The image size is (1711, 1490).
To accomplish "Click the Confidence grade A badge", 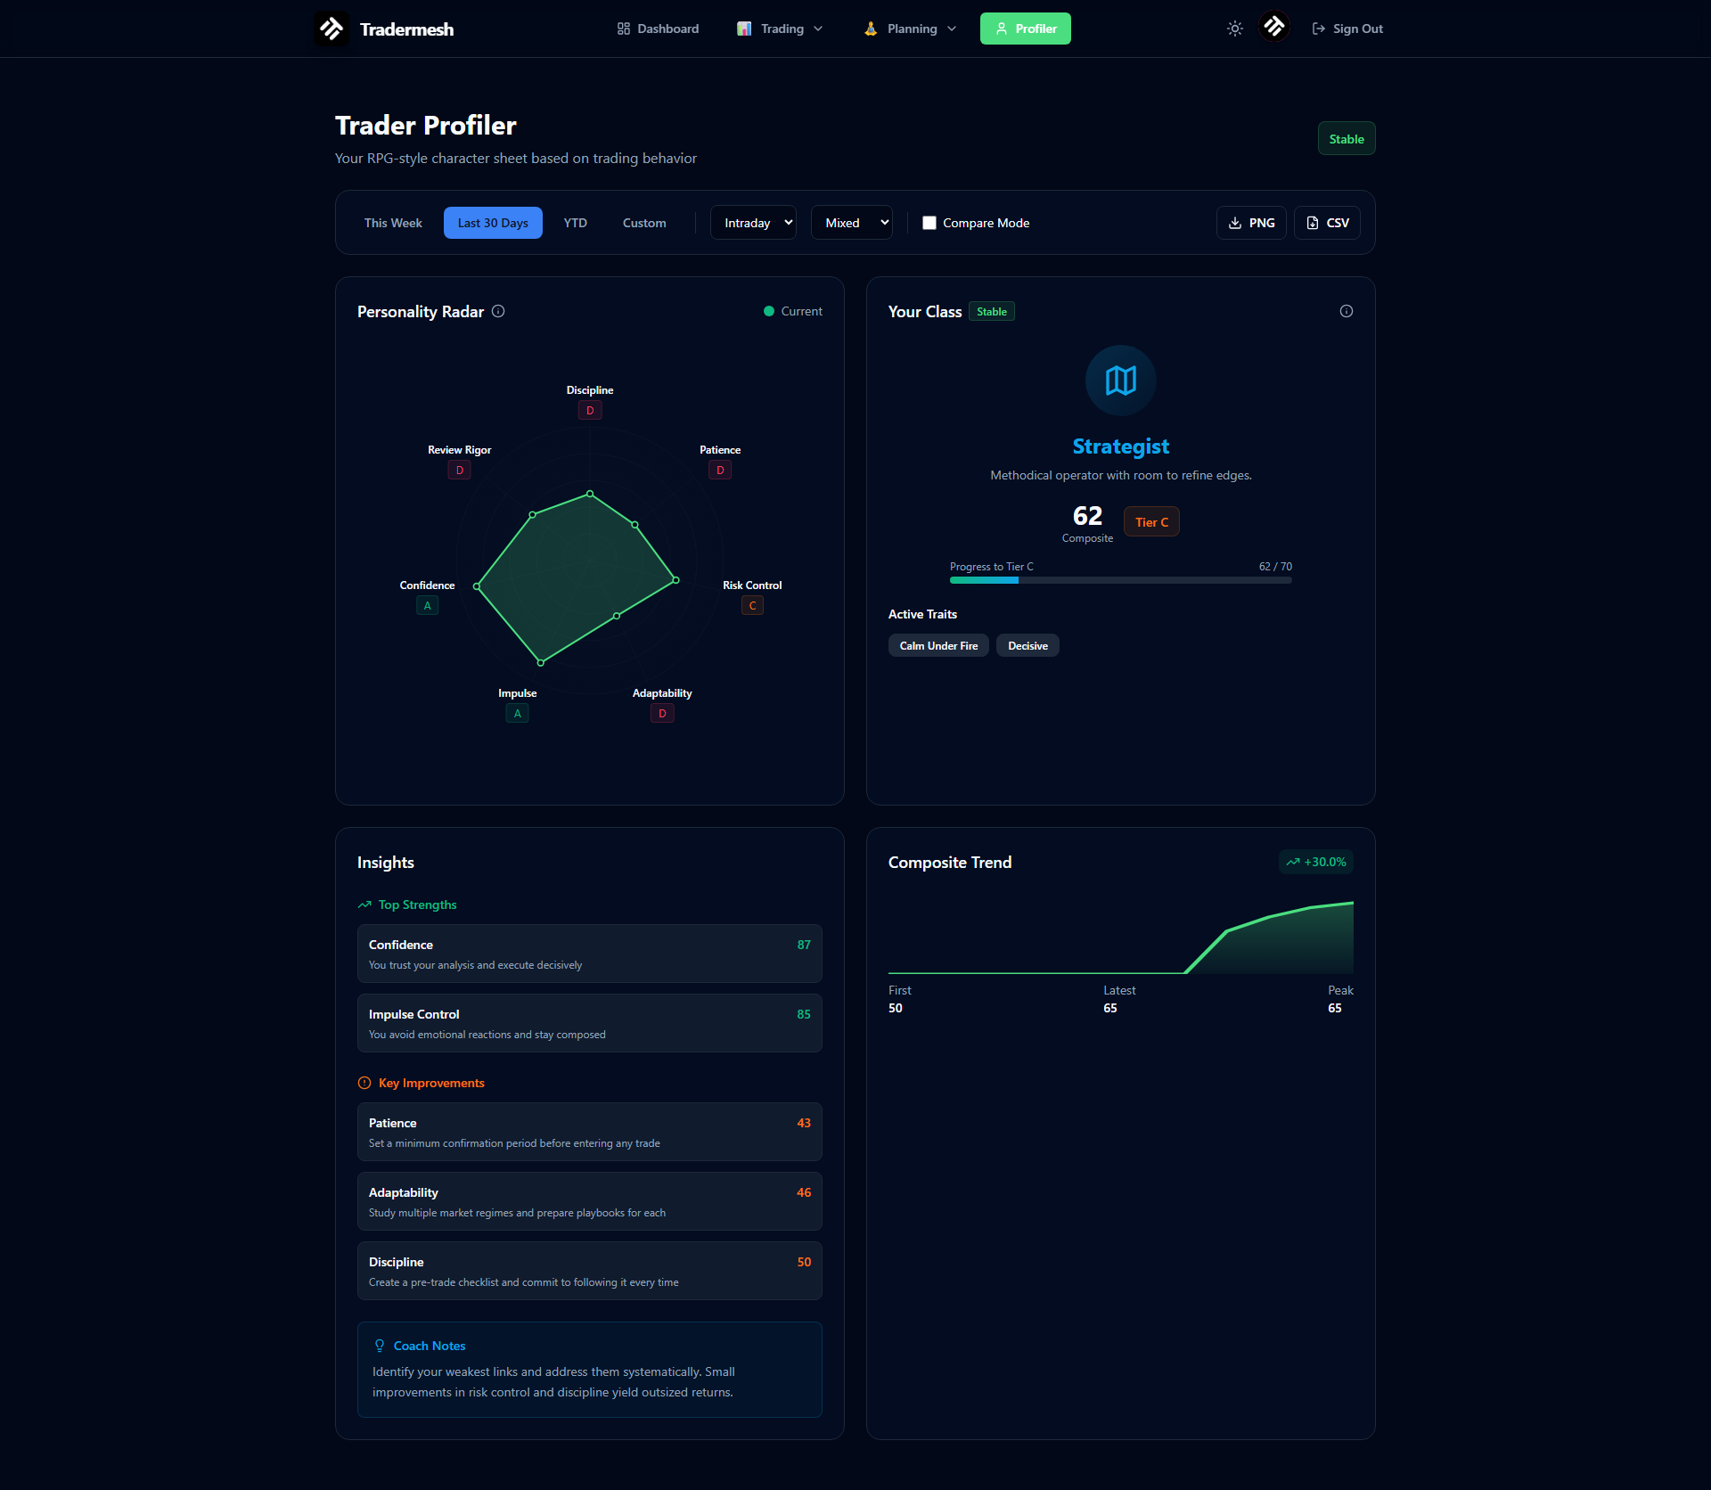I will [428, 606].
